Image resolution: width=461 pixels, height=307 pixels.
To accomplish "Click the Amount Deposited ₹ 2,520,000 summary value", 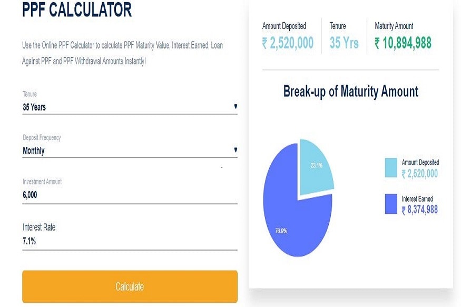I will click(x=288, y=43).
